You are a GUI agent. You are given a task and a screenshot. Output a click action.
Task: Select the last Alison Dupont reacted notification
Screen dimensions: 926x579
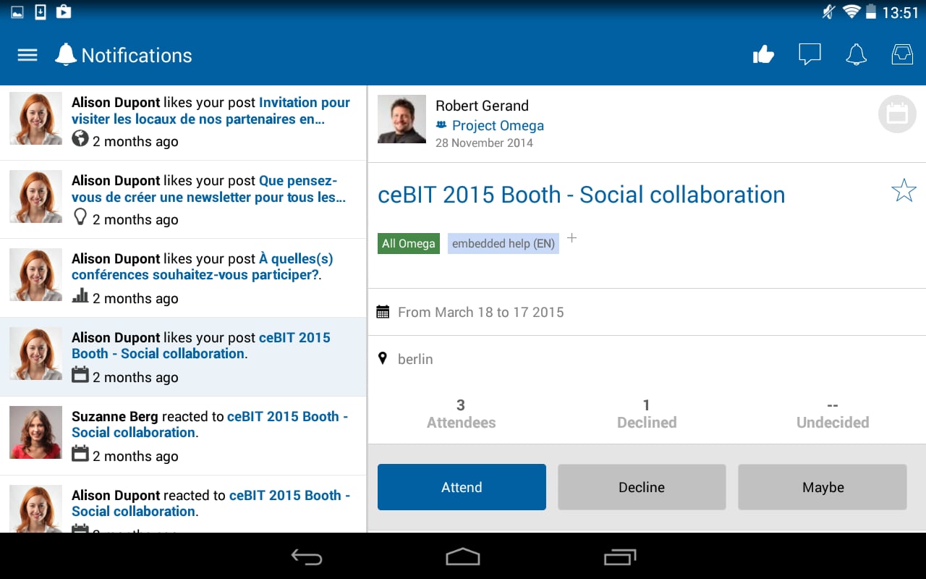click(183, 504)
